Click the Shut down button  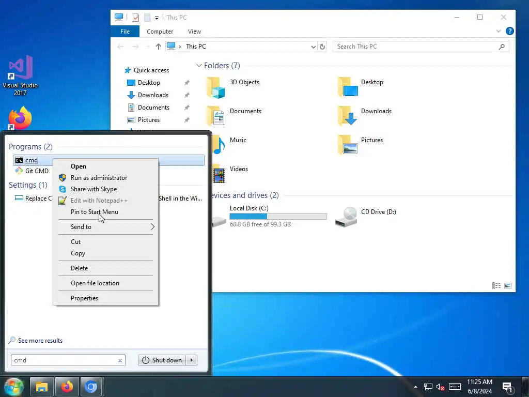tap(163, 360)
